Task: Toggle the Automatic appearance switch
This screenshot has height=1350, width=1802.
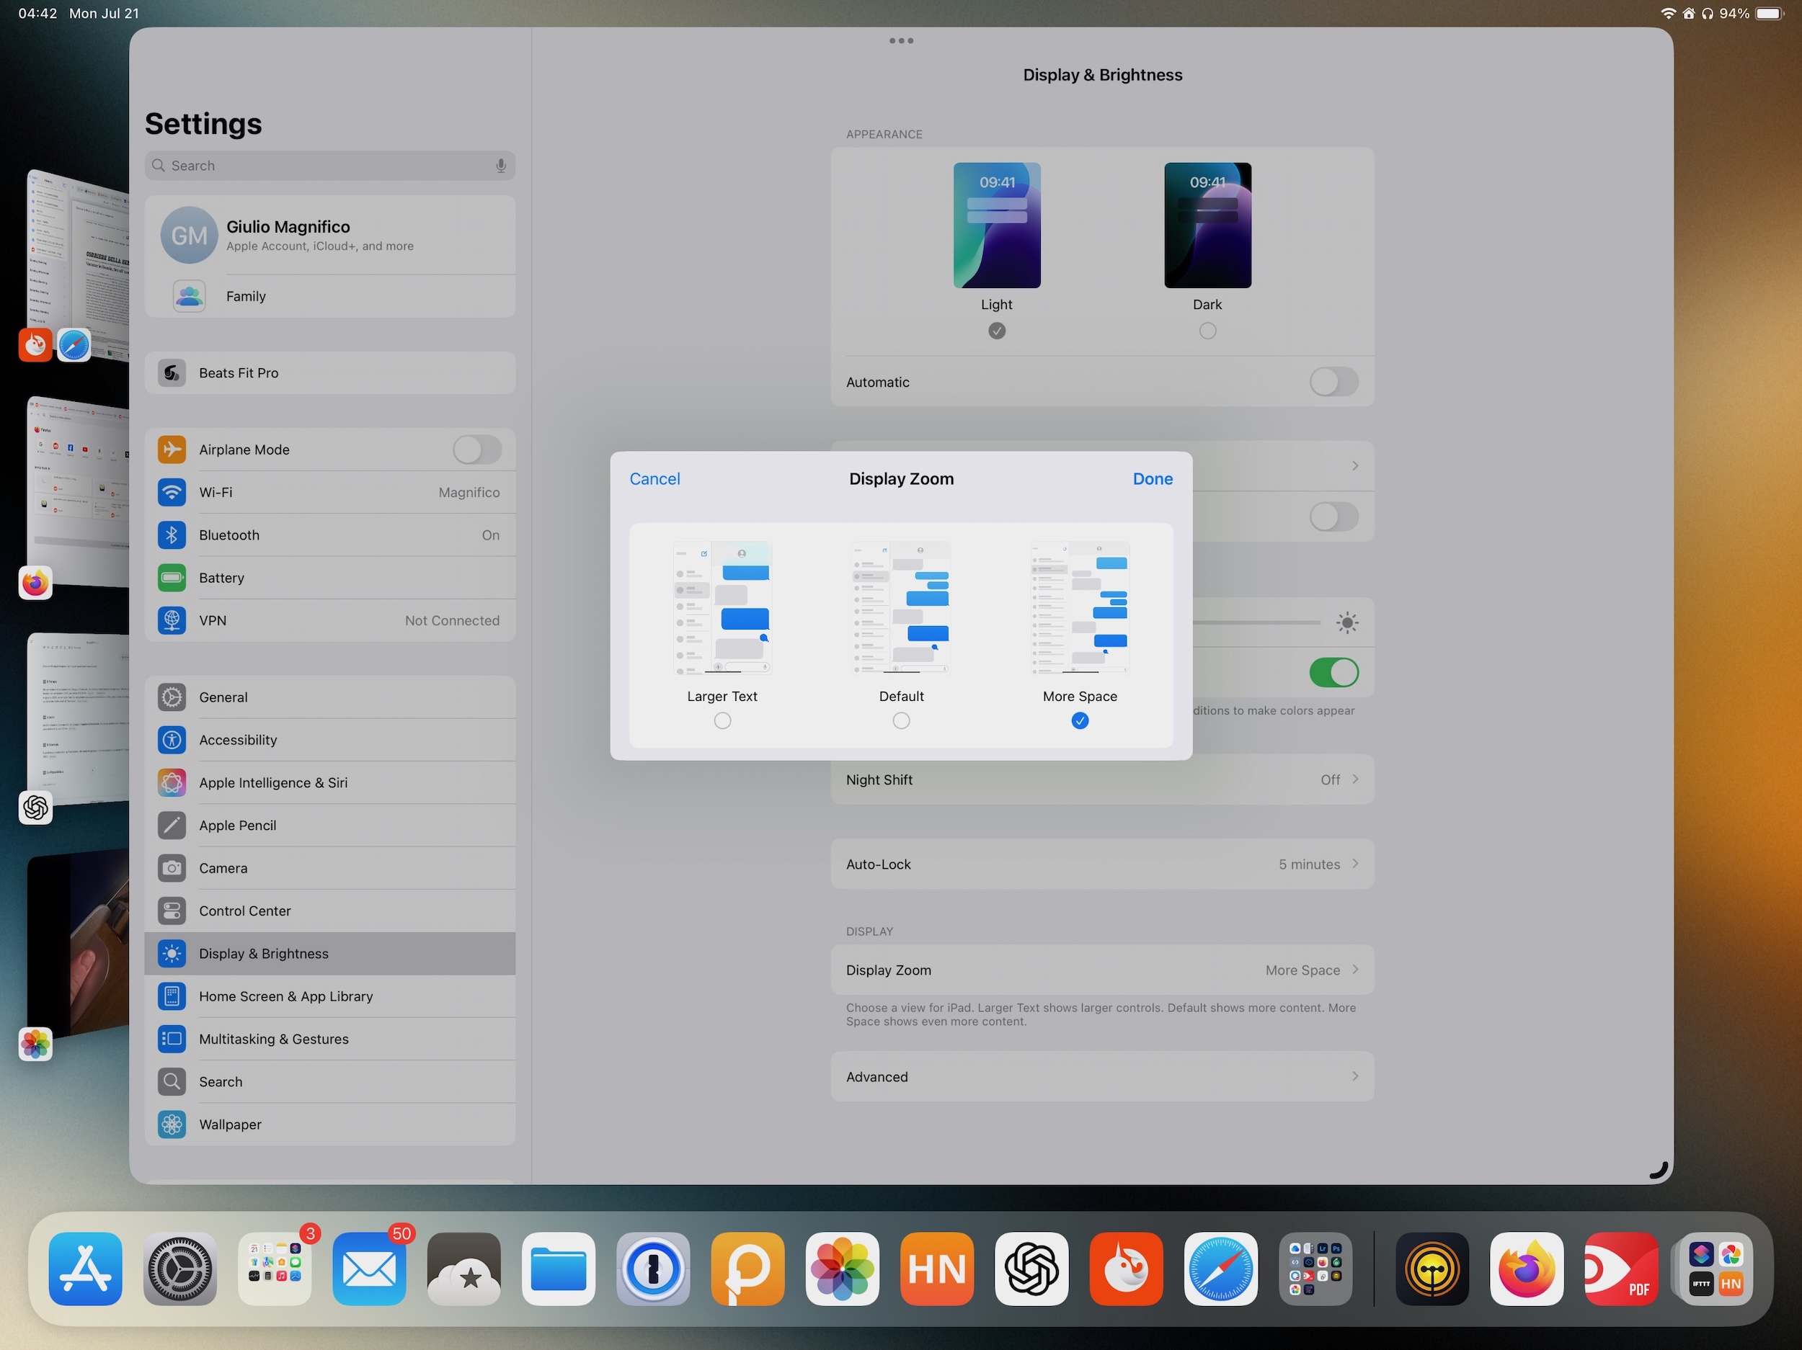Action: pos(1333,382)
